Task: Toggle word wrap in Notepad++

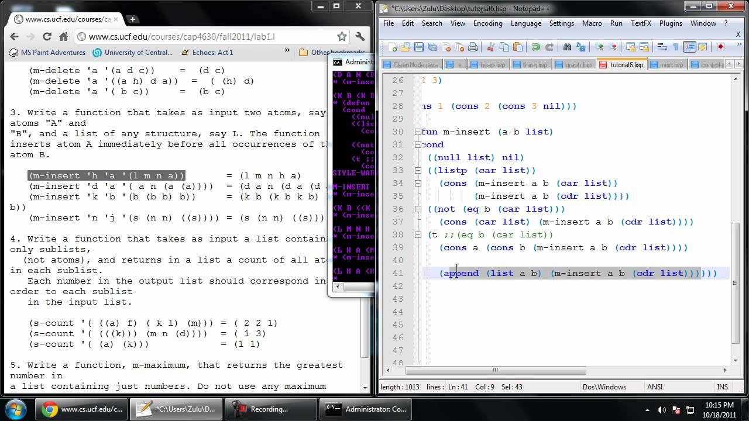Action: coord(662,47)
